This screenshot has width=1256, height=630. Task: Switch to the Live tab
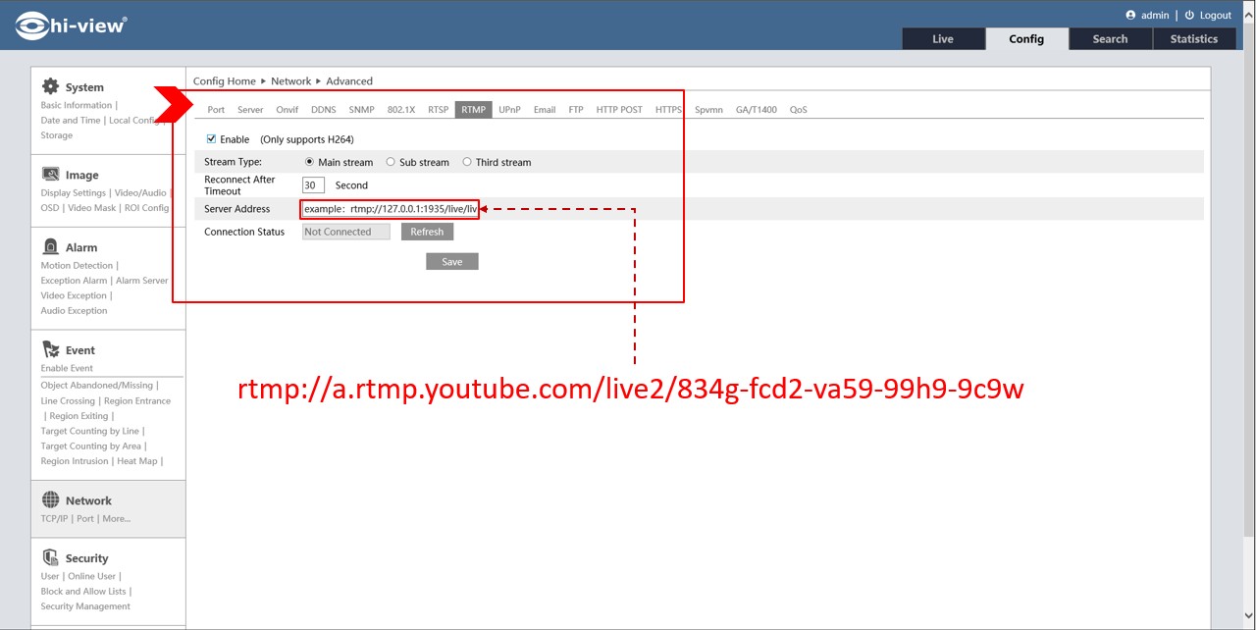tap(943, 39)
